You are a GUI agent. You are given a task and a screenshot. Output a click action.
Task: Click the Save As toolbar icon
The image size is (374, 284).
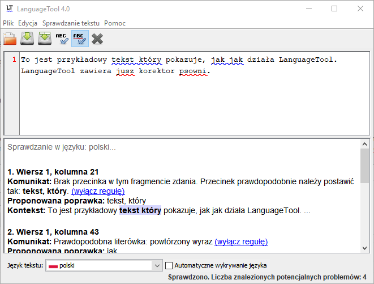point(45,39)
